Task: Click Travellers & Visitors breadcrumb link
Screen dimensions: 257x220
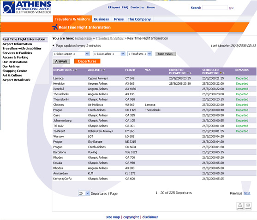Action: click(110, 38)
